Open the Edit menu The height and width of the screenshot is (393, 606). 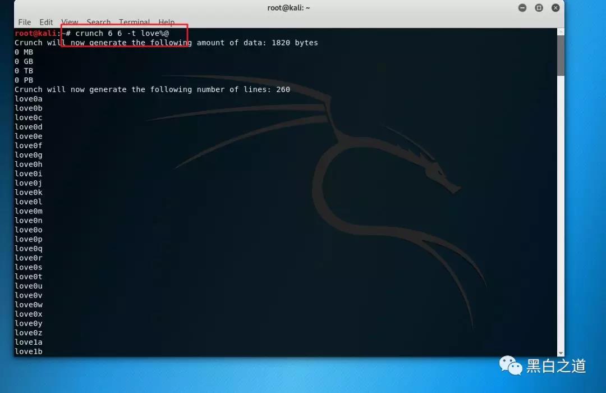tap(46, 22)
